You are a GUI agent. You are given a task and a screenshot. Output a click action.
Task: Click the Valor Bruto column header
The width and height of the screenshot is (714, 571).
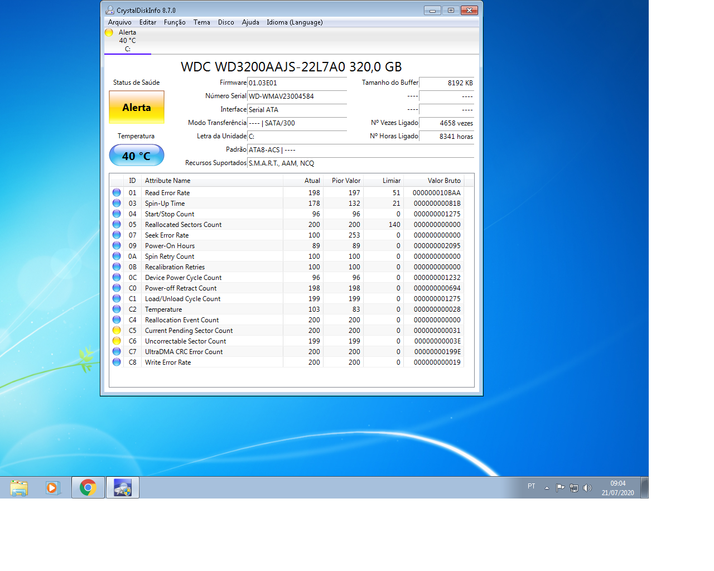tap(434, 180)
